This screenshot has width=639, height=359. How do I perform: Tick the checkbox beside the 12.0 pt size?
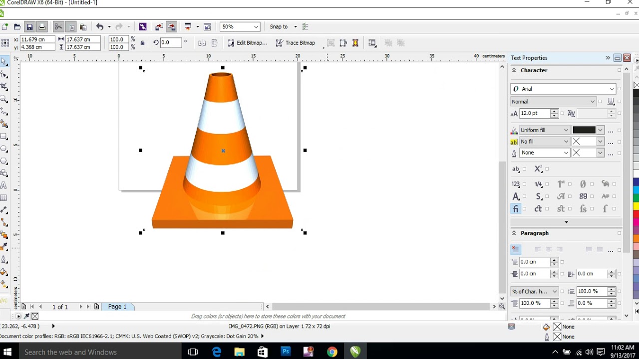point(562,113)
